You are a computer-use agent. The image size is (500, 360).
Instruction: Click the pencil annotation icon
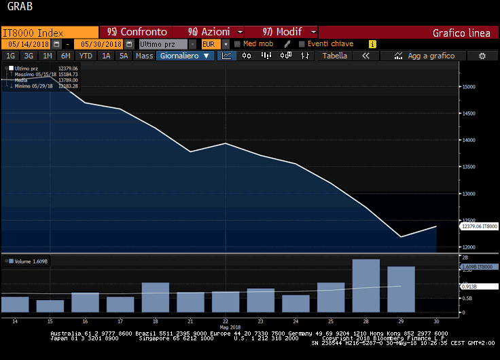coord(287,44)
